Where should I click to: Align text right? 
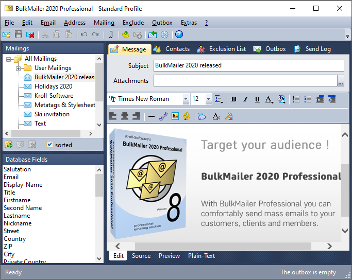tap(136, 116)
